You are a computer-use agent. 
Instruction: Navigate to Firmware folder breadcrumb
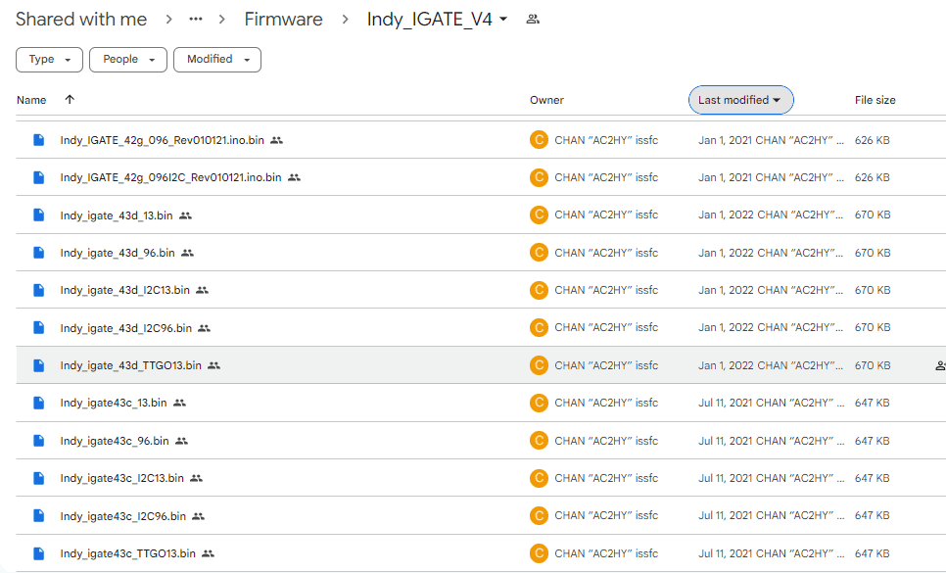(x=283, y=20)
